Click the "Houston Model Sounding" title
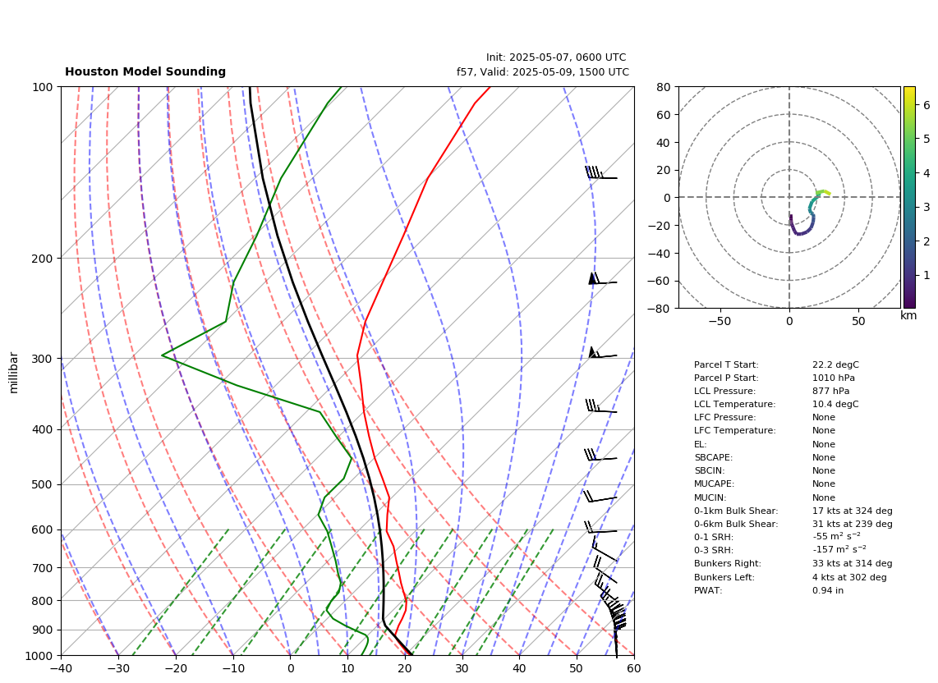This screenshot has width=938, height=683. tap(145, 71)
